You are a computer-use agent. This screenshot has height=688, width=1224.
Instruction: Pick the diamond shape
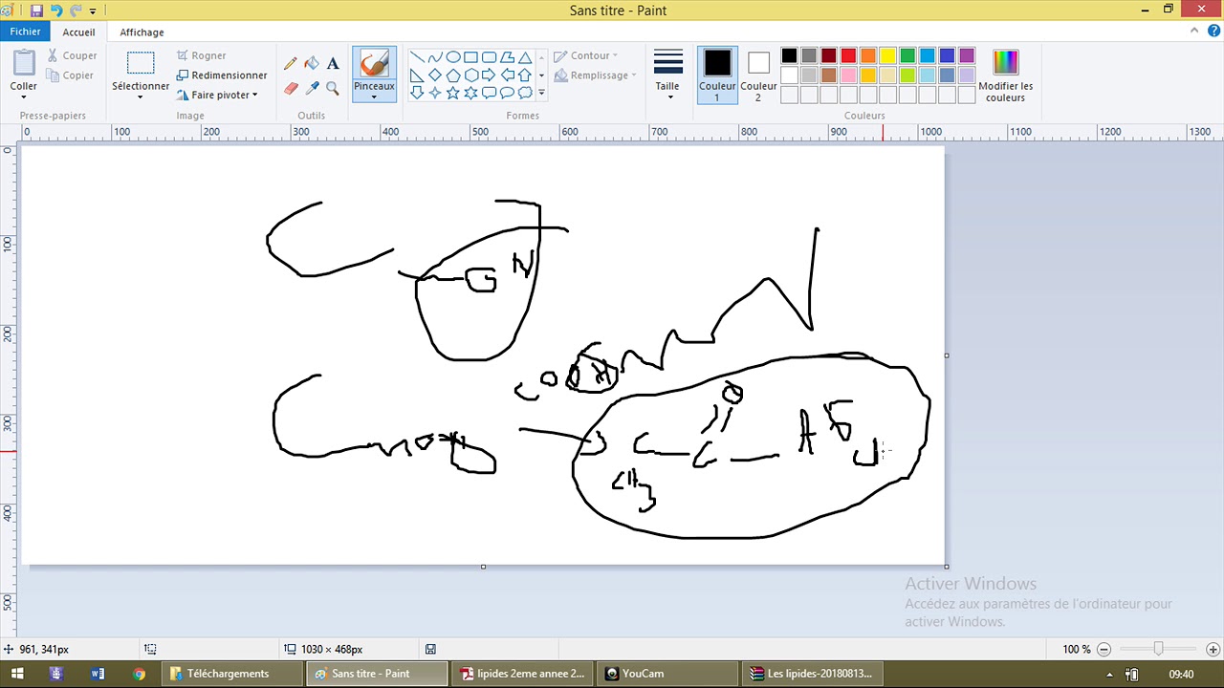pos(435,75)
